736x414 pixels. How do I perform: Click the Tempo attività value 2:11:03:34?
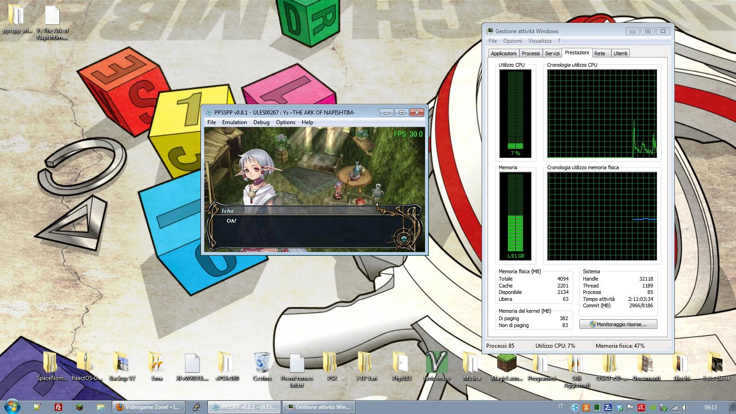pyautogui.click(x=640, y=299)
